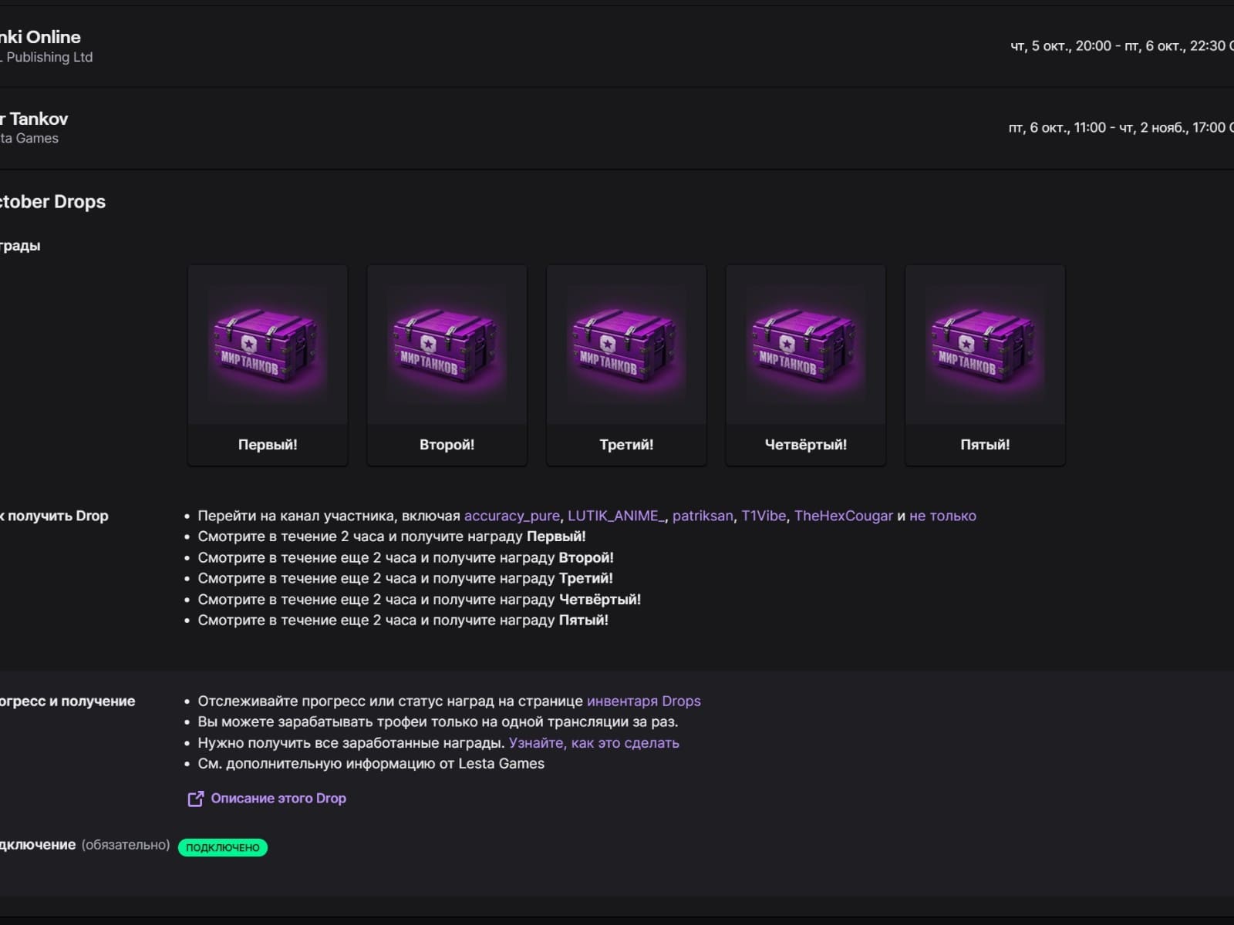Open the 'инвентаря Drops' inventory link

(x=644, y=701)
